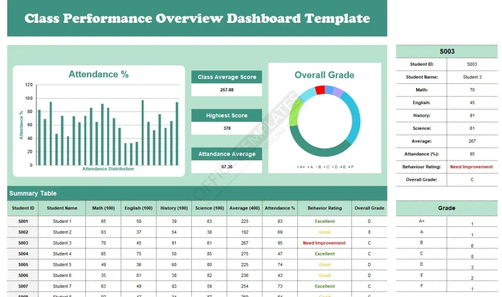Click the Student Name column header

pos(62,208)
